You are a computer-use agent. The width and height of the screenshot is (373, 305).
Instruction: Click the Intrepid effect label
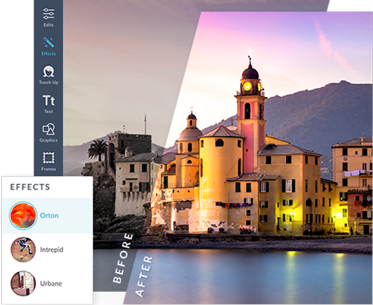[51, 250]
